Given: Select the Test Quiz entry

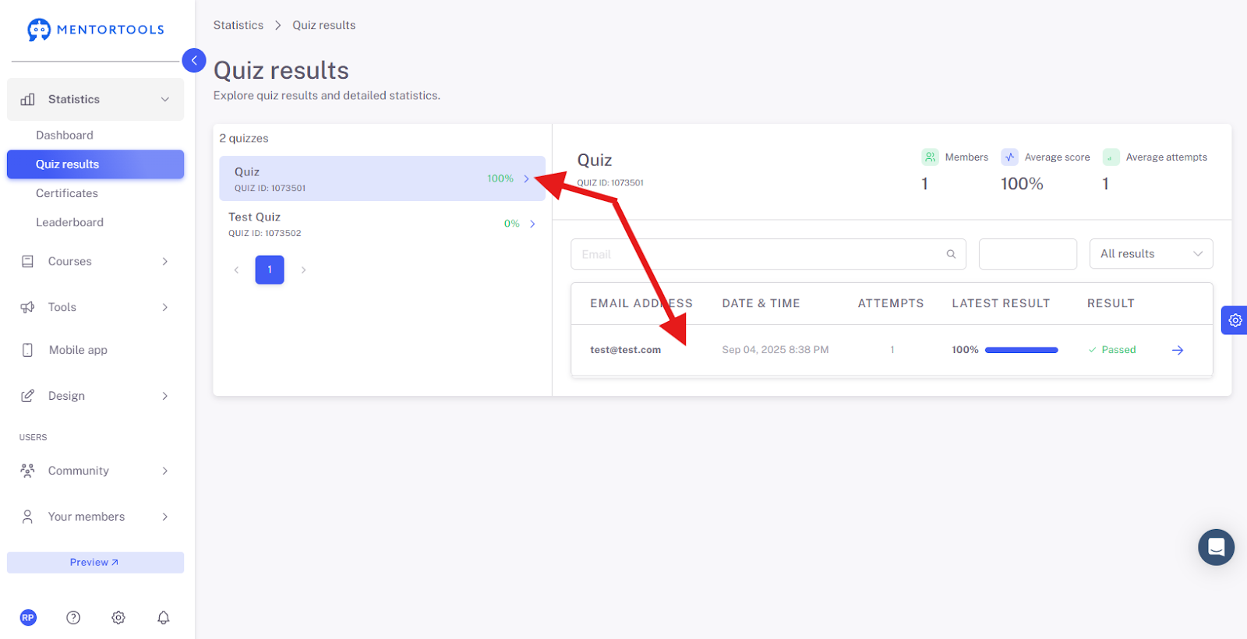Looking at the screenshot, I should [x=382, y=224].
